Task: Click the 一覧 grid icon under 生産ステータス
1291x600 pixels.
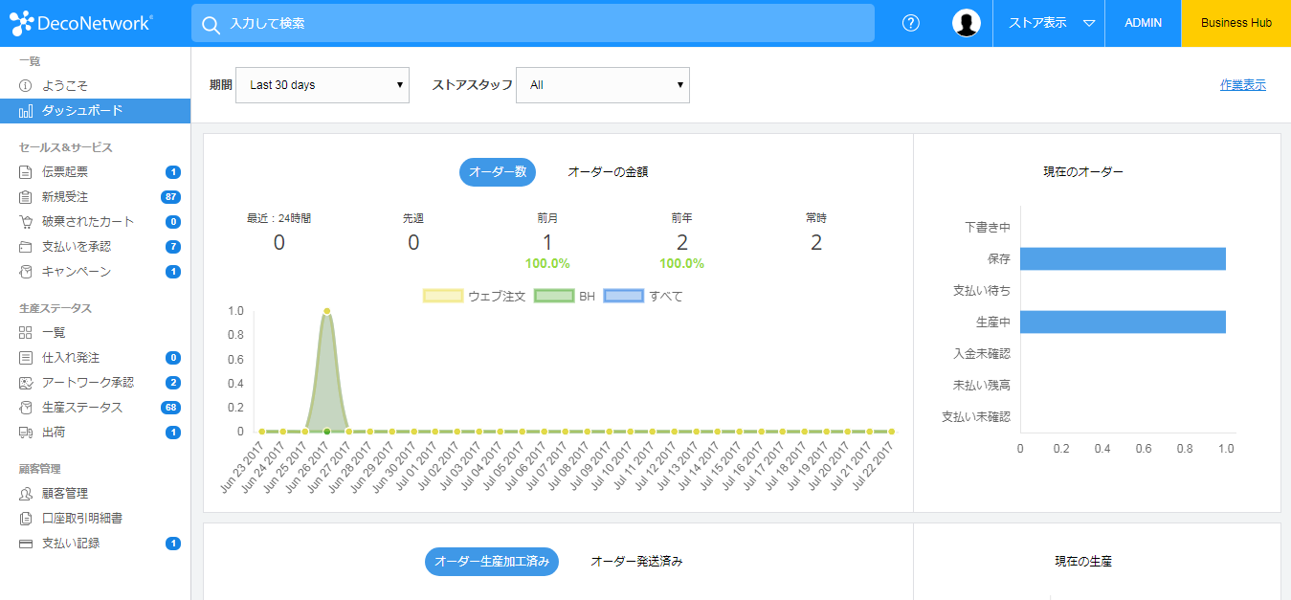Action: click(x=26, y=333)
